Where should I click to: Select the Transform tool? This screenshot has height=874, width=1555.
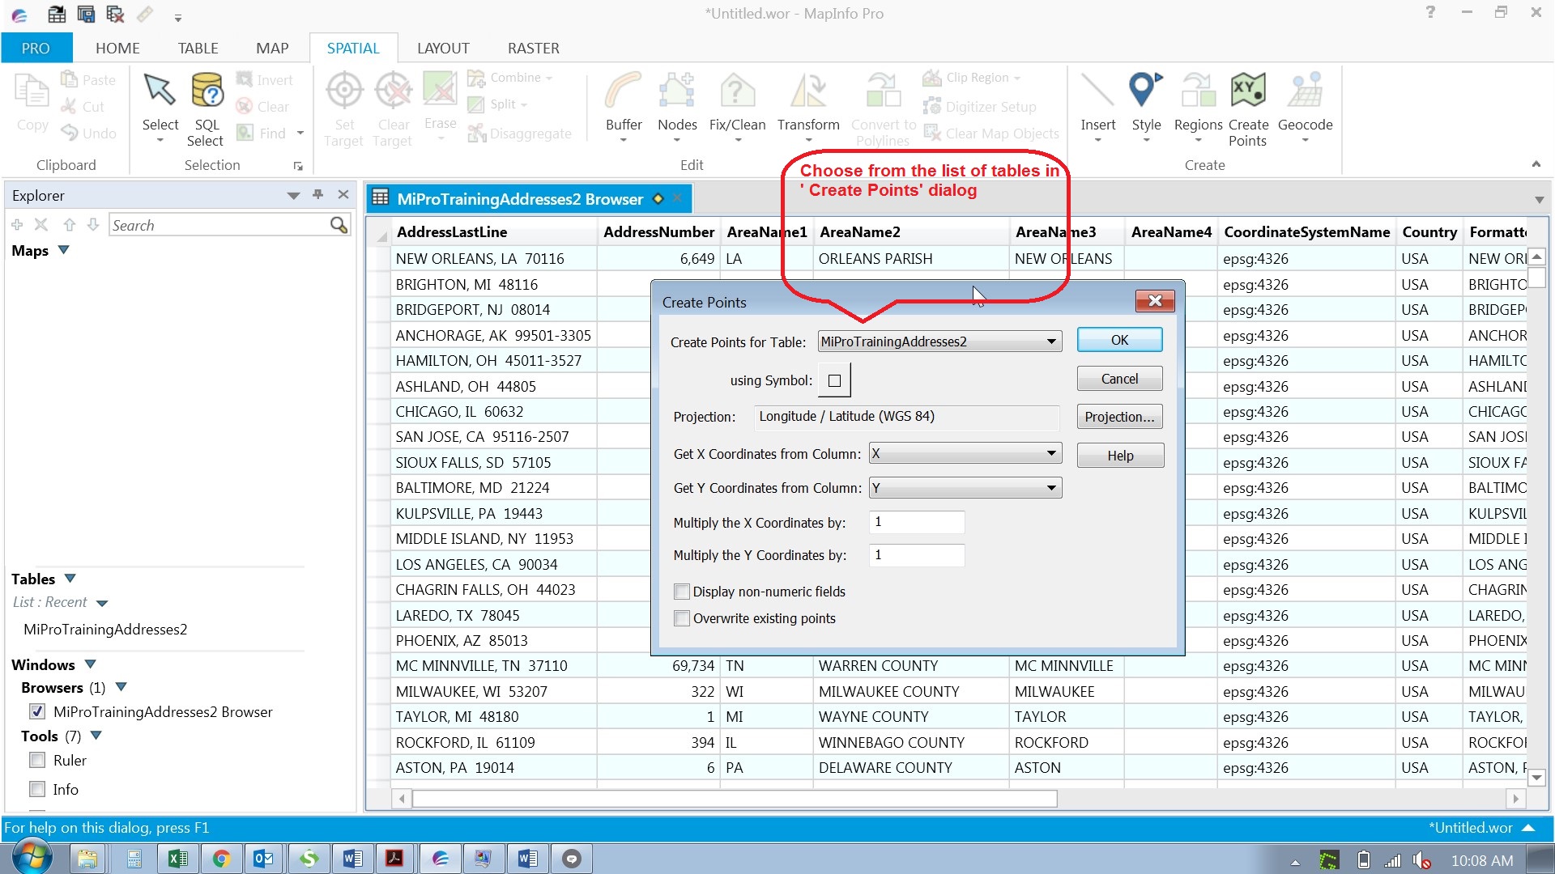(x=807, y=91)
